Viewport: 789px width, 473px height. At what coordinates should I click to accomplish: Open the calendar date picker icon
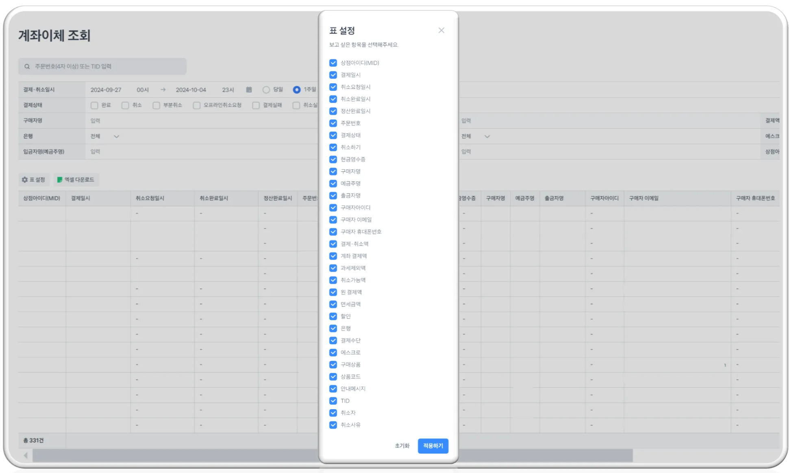249,89
